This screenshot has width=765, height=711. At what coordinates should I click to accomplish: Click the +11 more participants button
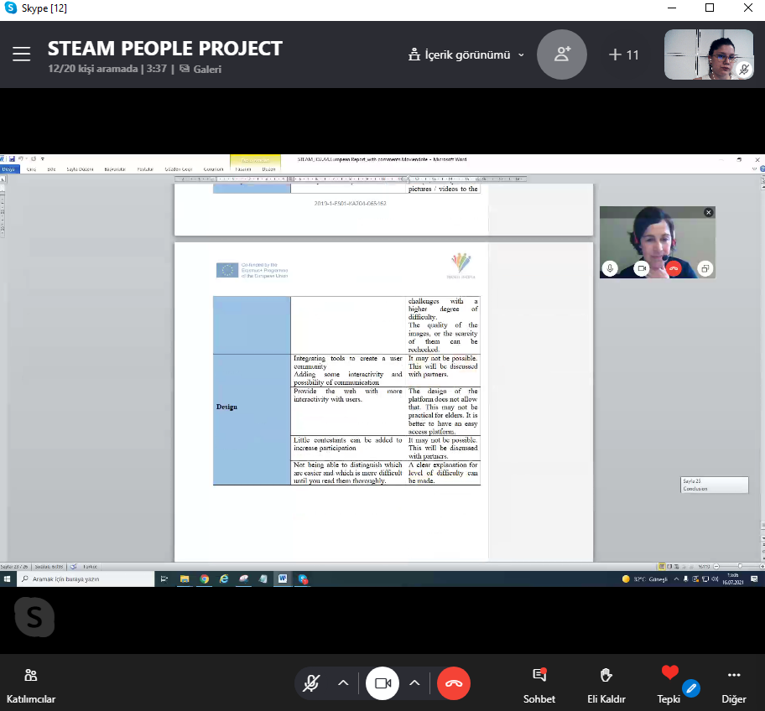[624, 54]
